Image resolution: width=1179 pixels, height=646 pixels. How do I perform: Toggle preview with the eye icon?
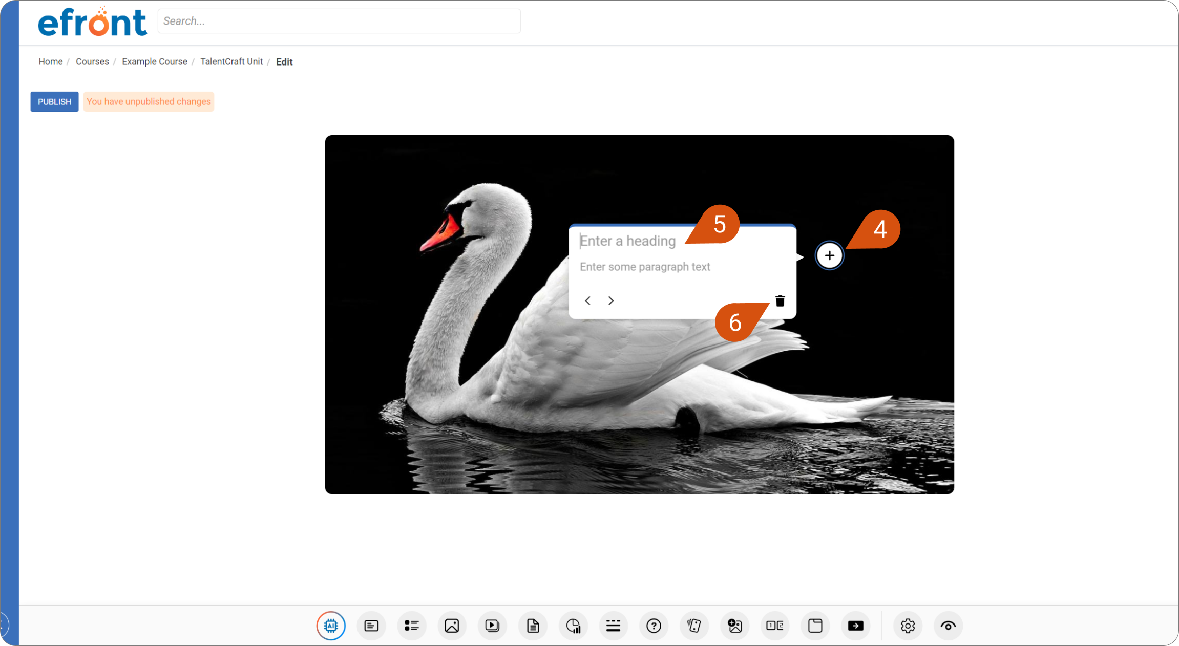[x=948, y=626]
